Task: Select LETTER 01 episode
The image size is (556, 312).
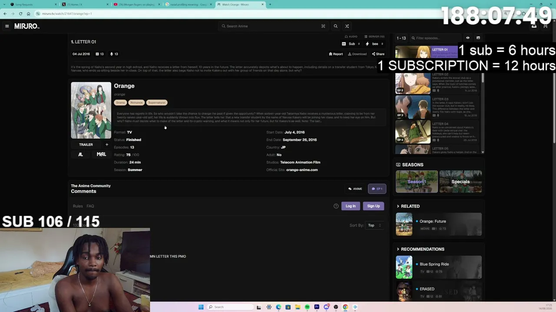Action: pos(426,52)
